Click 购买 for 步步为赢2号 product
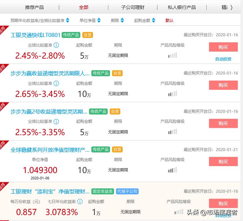 [223, 123]
